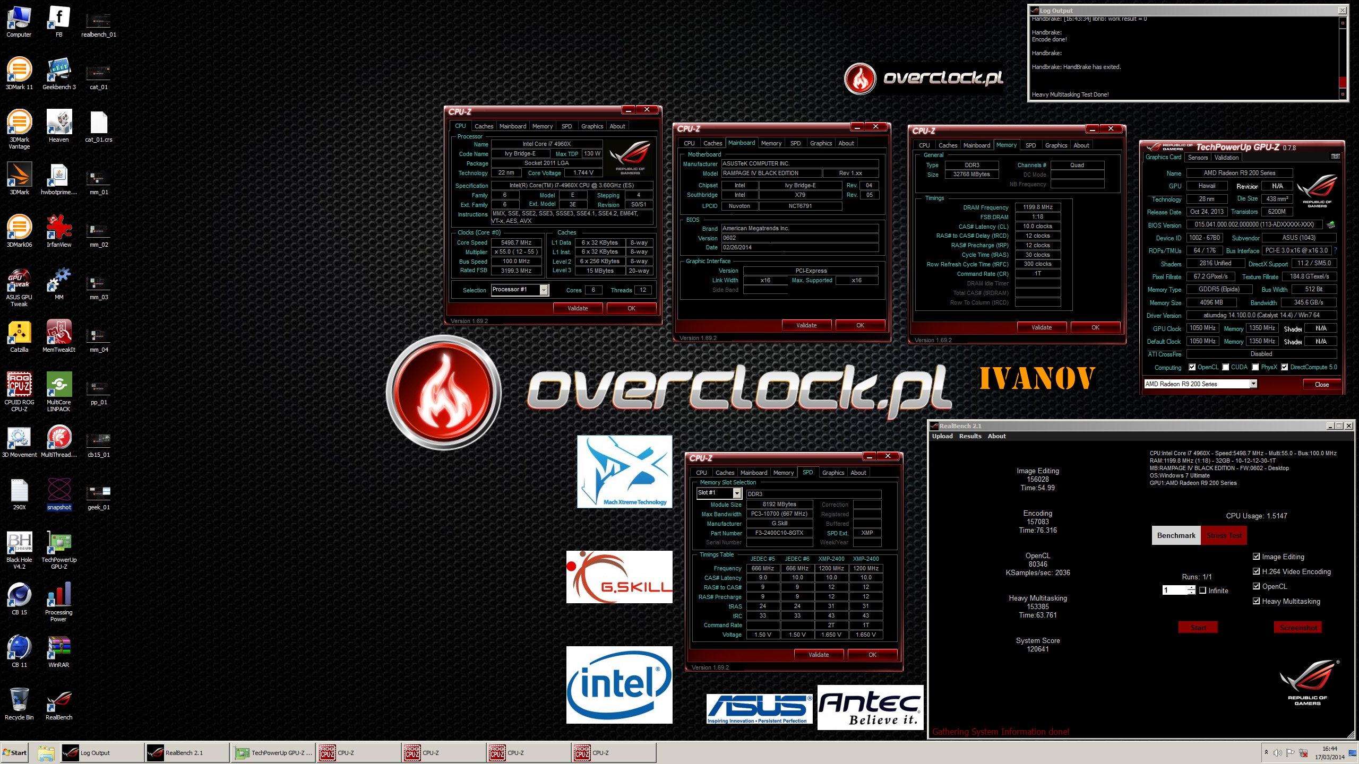The width and height of the screenshot is (1359, 764).
Task: Click the RealBench runs stepper arrows
Action: click(x=1192, y=590)
